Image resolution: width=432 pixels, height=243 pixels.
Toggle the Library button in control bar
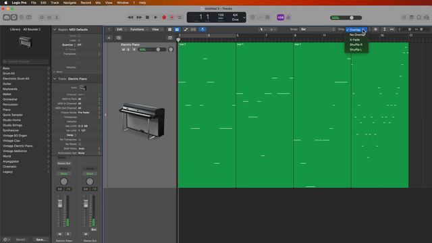[x=6, y=18]
